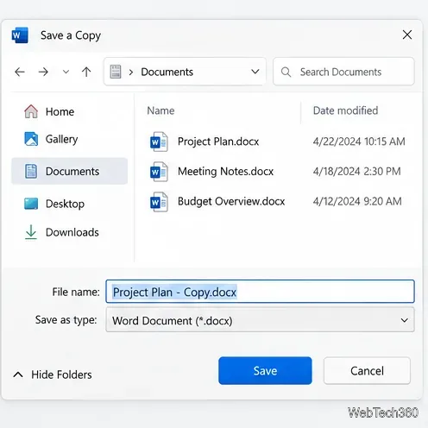Click date 4/18/2024 2:30 PM
Screen dimensions: 428x428
pos(356,172)
